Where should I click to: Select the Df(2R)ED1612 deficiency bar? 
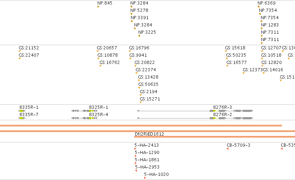[x=215, y=137]
